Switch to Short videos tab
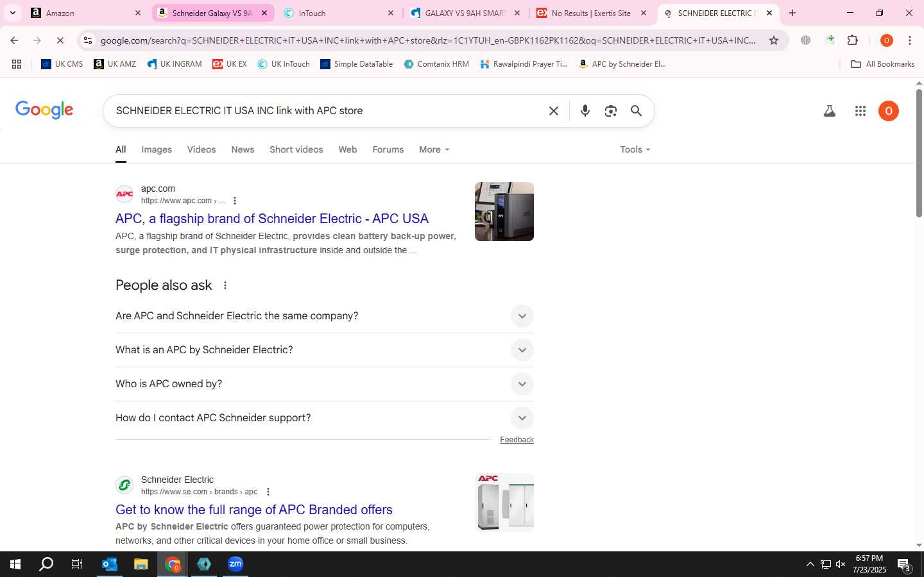Viewport: 924px width, 577px height. [296, 149]
